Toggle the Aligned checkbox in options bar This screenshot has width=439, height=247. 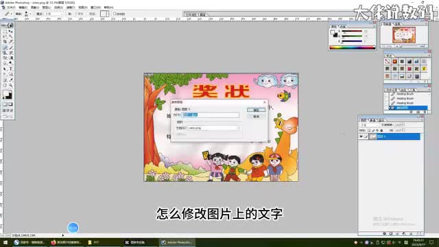click(x=115, y=14)
